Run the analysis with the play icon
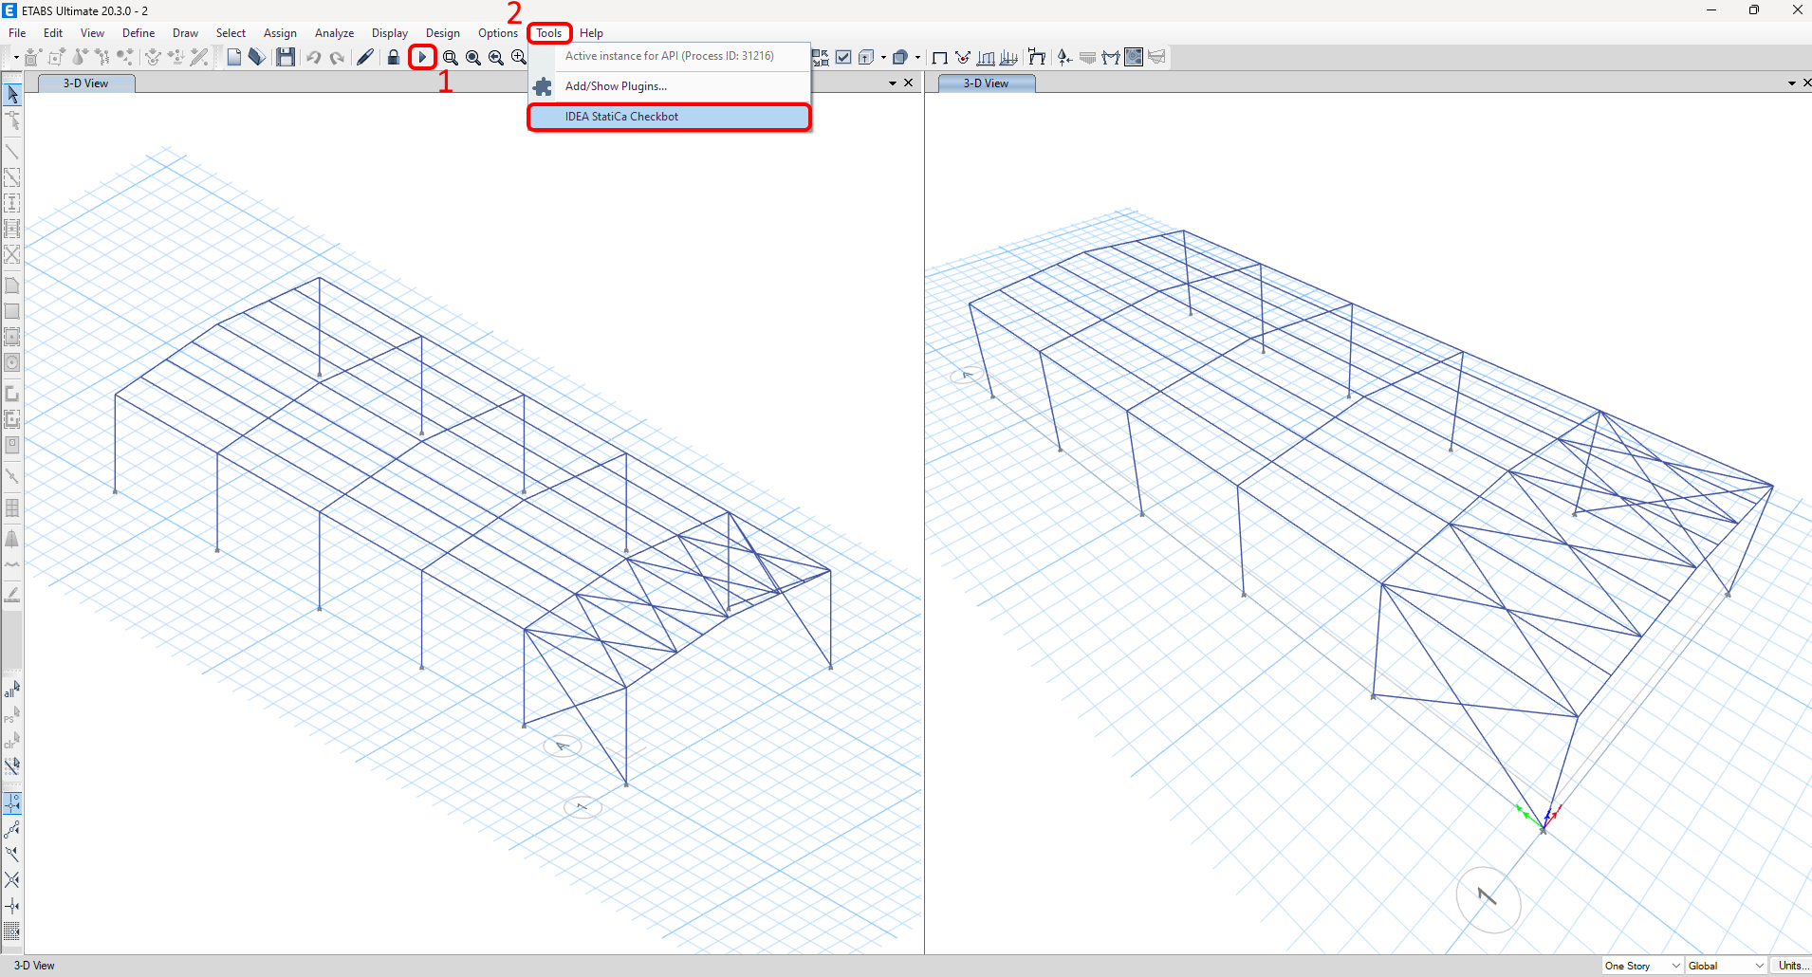Viewport: 1812px width, 977px height. [x=422, y=57]
